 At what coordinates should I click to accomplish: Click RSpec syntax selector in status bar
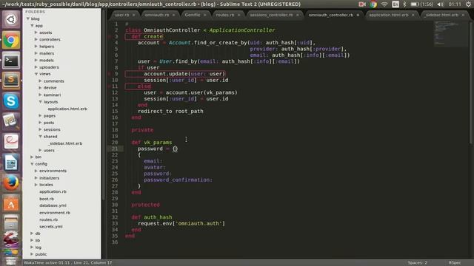(455, 263)
